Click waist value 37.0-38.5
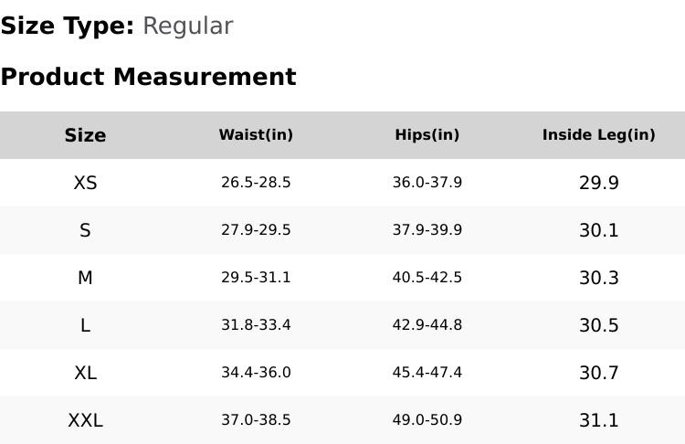The width and height of the screenshot is (685, 444). click(256, 420)
